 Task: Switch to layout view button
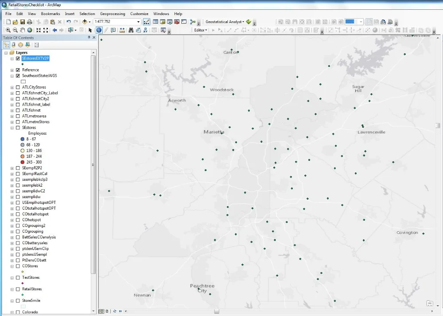coord(107,311)
